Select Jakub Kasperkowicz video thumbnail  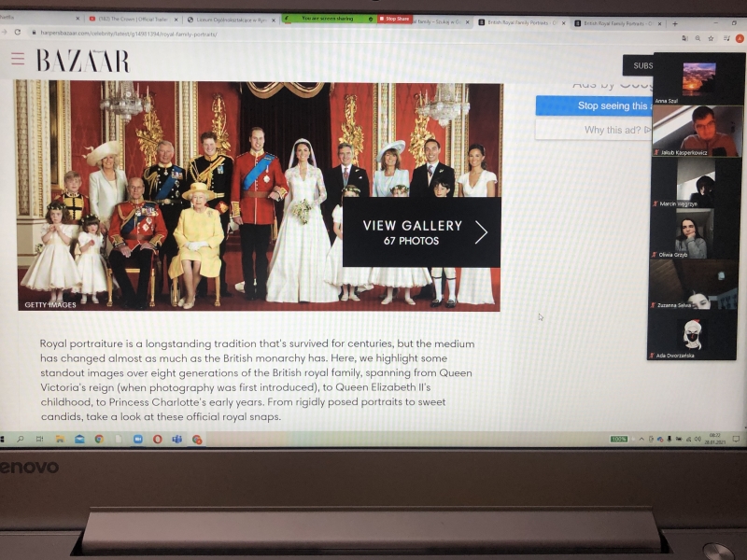tap(697, 131)
